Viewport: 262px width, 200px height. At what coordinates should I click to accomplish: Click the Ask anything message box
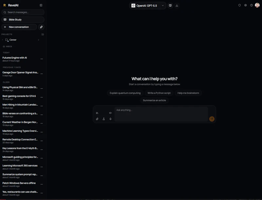tap(161, 114)
